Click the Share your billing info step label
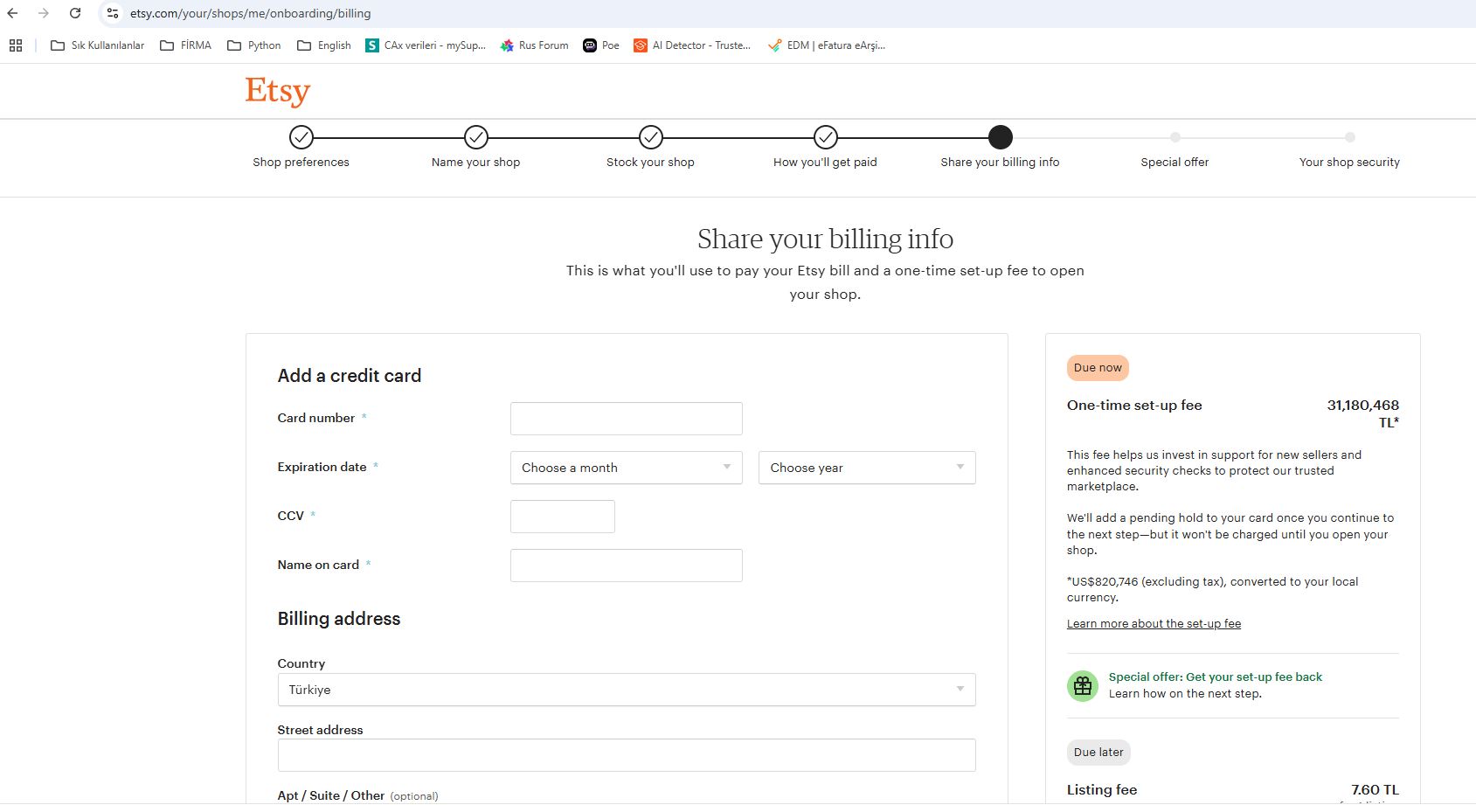The width and height of the screenshot is (1476, 805). coord(1000,162)
